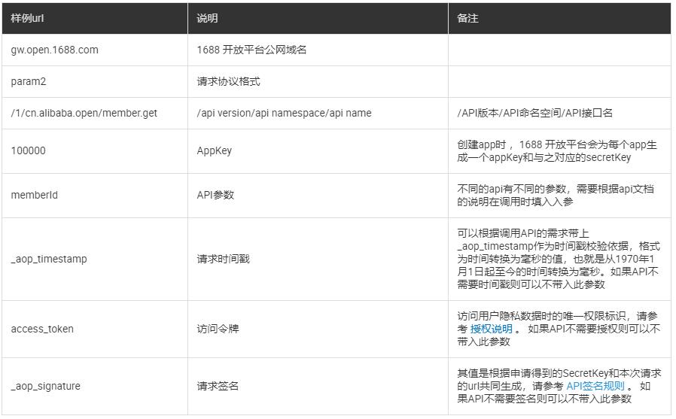Image resolution: width=676 pixels, height=419 pixels.
Task: Select the 不同的api有不同的参数 remark
Action: tap(559, 196)
